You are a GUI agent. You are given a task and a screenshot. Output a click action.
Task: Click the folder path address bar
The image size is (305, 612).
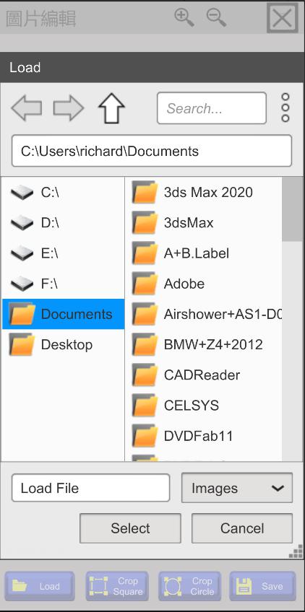[x=152, y=151]
